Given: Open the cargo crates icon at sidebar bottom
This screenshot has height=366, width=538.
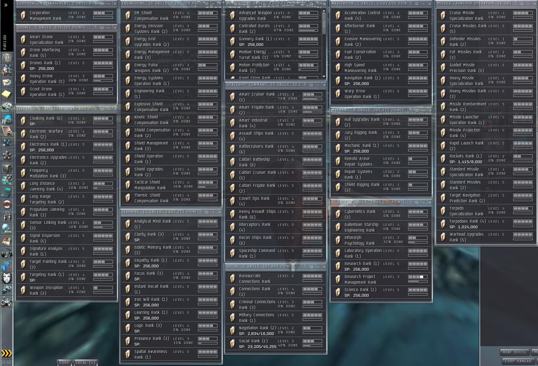Looking at the screenshot, I should click(x=7, y=302).
